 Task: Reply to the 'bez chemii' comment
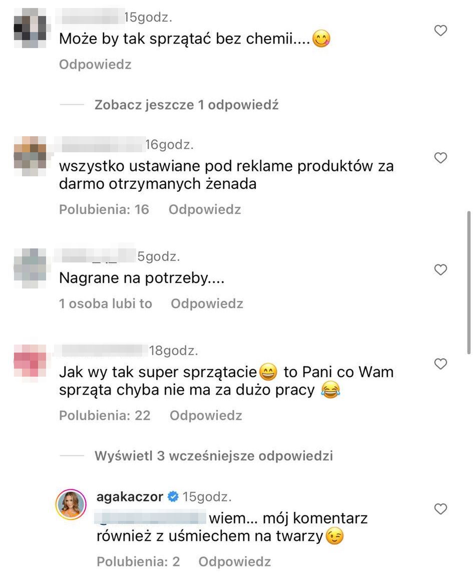click(96, 65)
